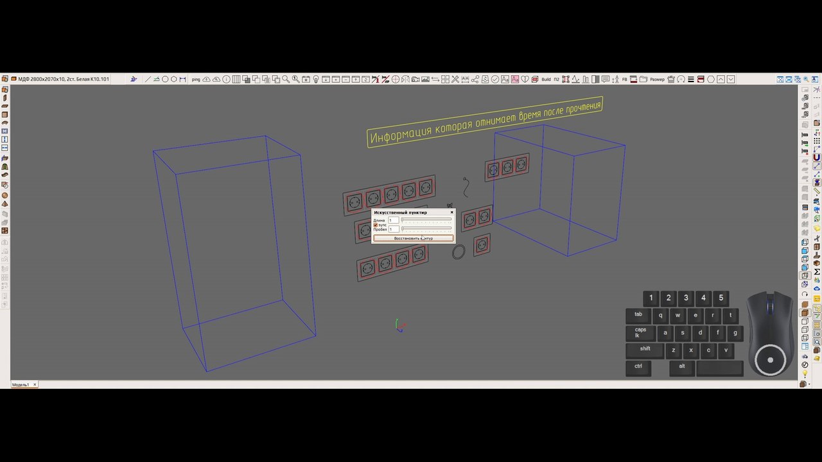
Task: Click the plain magnifier search icon
Action: [286, 80]
